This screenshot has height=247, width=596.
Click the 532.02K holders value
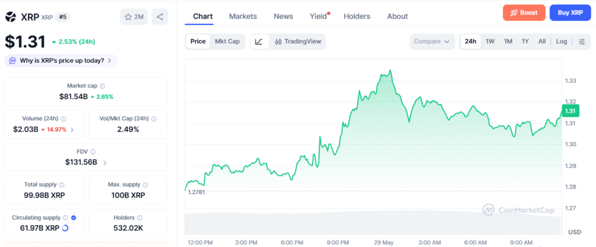pos(128,228)
